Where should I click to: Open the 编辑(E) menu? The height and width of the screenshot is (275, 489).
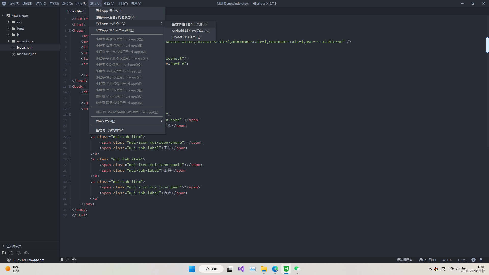point(28,4)
